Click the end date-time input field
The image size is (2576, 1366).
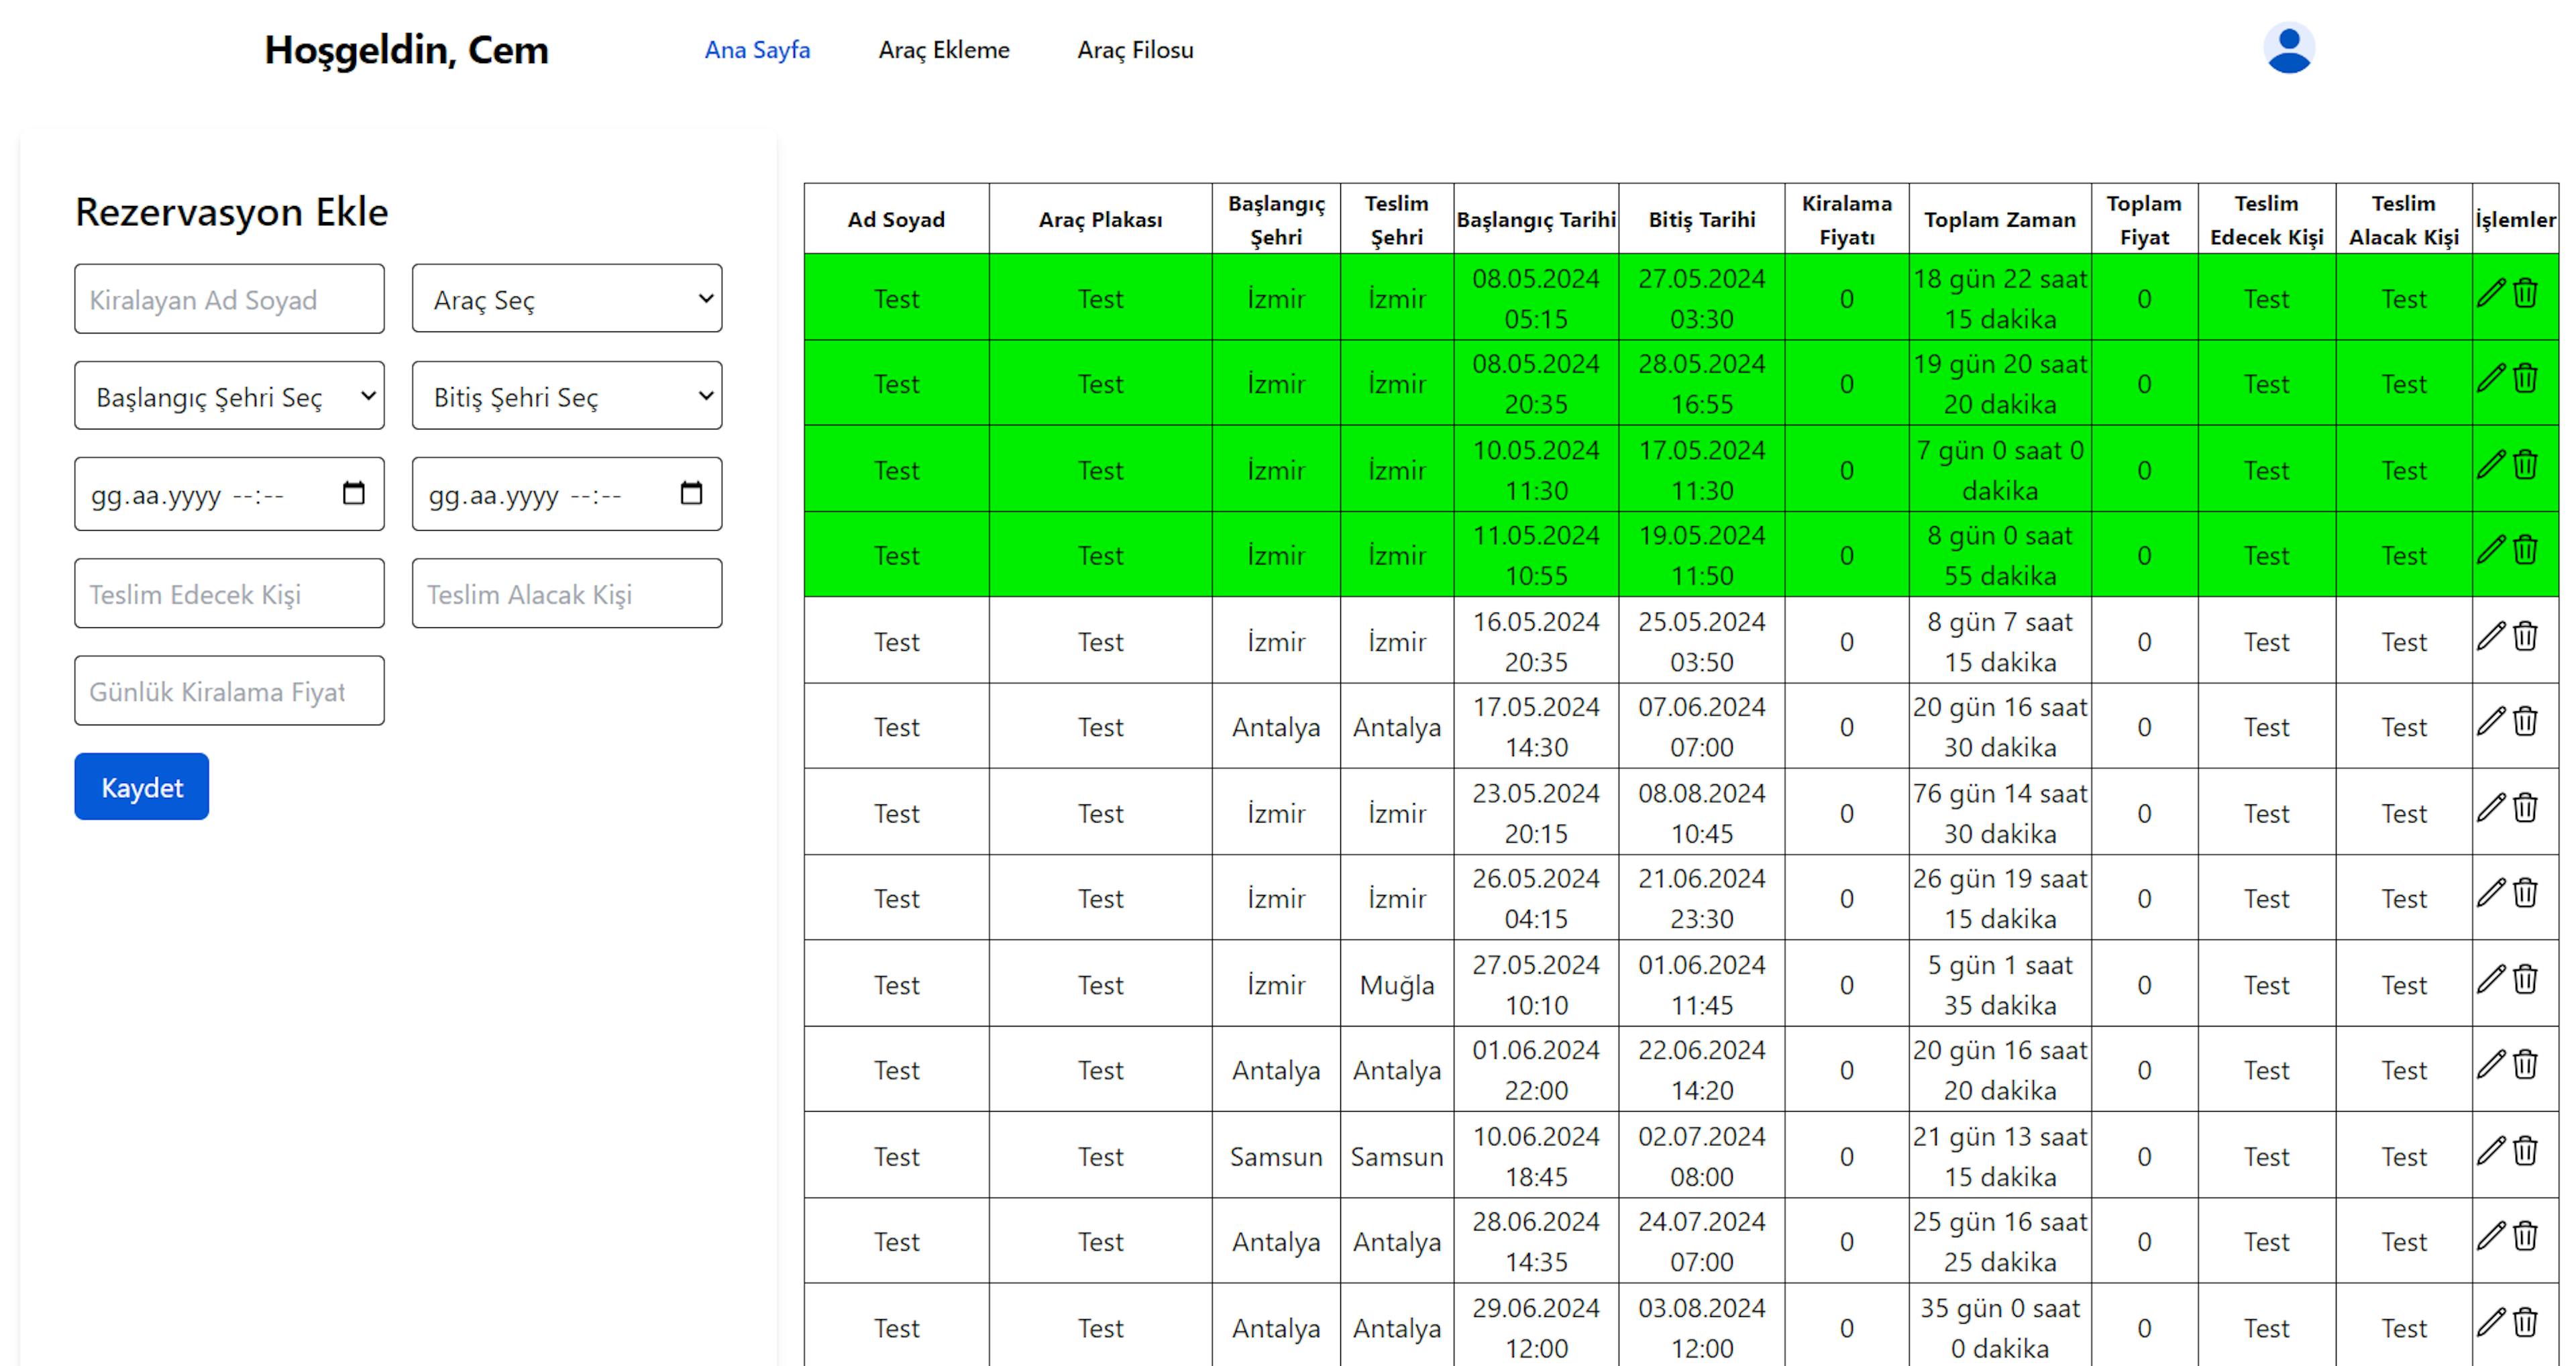567,494
